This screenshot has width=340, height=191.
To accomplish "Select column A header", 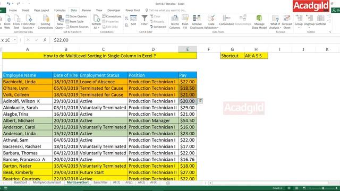I will point(27,49).
